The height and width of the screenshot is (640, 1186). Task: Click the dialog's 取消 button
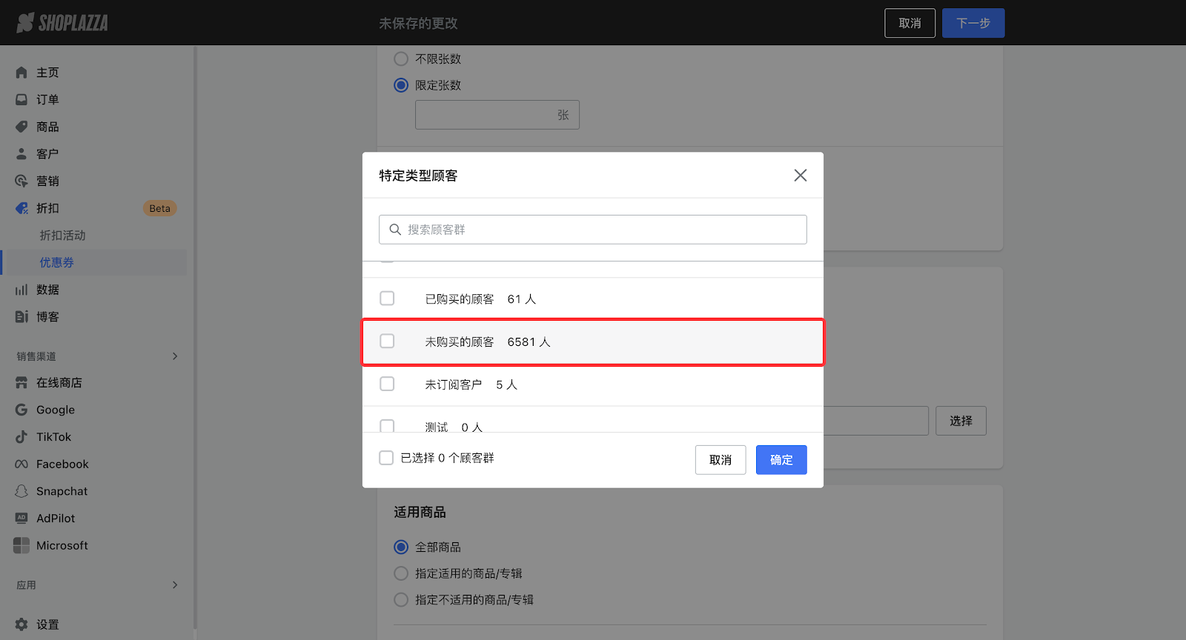[720, 460]
